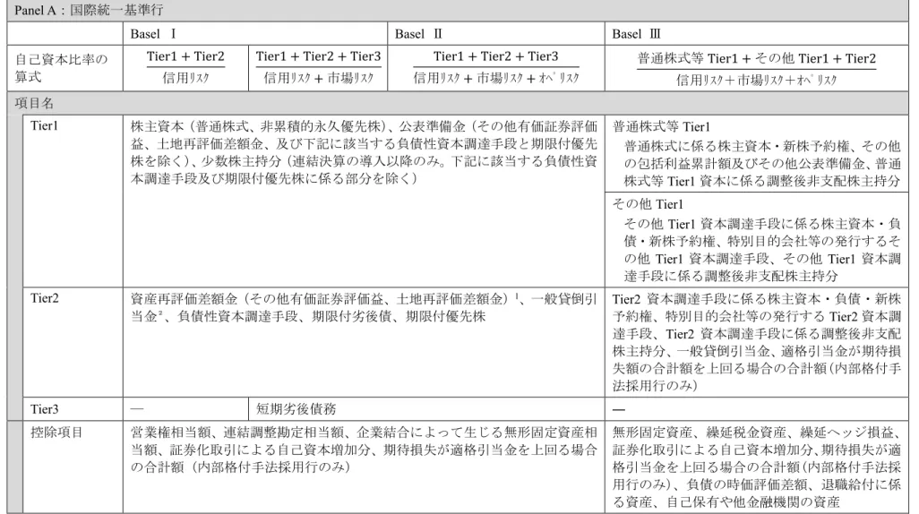Click the 'その他 Tier1' heading in Basel Ⅲ
Viewport: 919px width, 514px height.
(648, 204)
